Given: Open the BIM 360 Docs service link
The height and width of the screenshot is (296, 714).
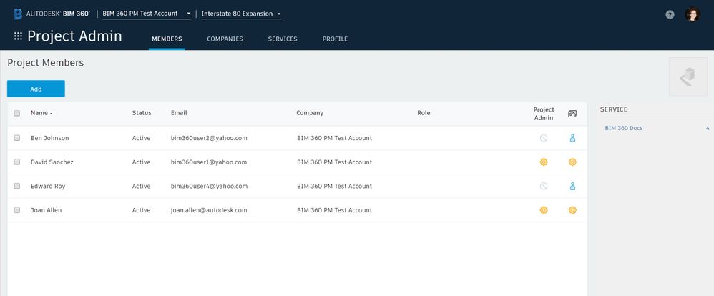Looking at the screenshot, I should 624,129.
